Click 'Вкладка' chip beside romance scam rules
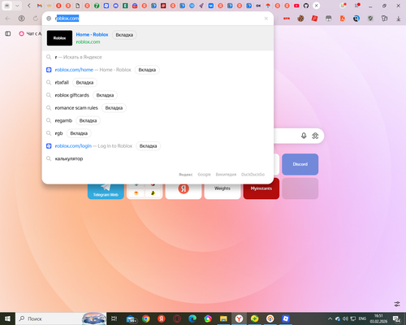406x325 pixels. [114, 108]
